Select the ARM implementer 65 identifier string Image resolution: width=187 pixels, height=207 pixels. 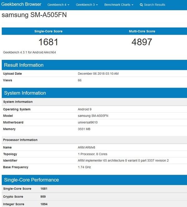click(x=123, y=160)
